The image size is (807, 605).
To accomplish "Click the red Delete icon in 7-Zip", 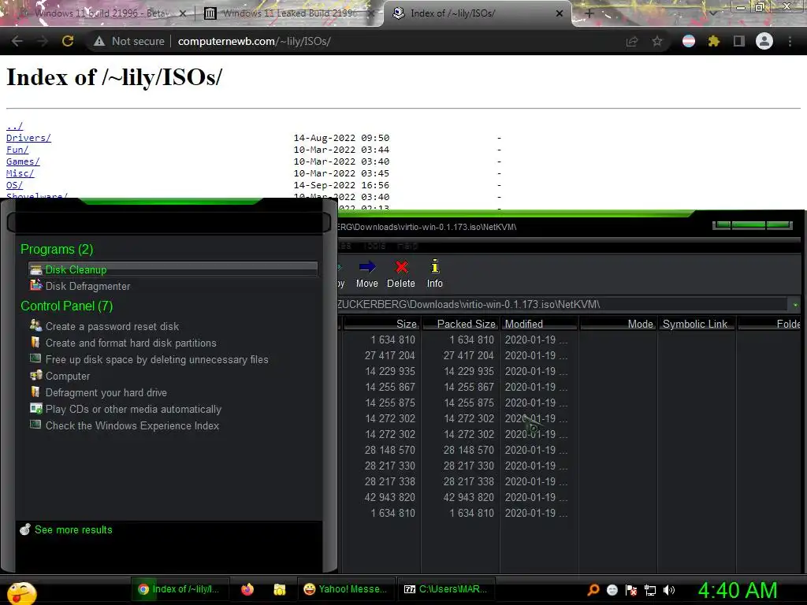I will click(401, 267).
